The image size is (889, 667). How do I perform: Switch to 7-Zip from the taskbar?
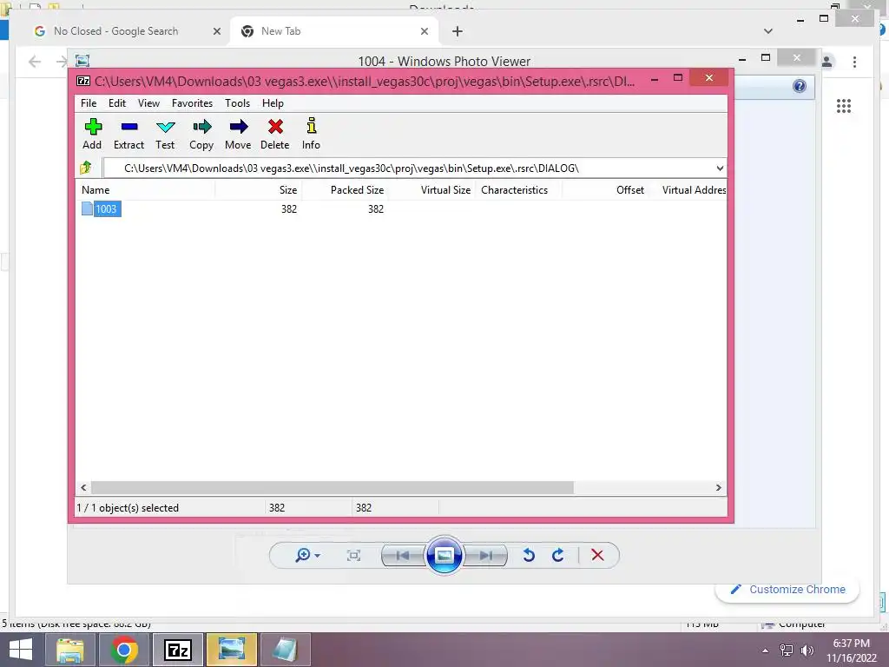177,650
